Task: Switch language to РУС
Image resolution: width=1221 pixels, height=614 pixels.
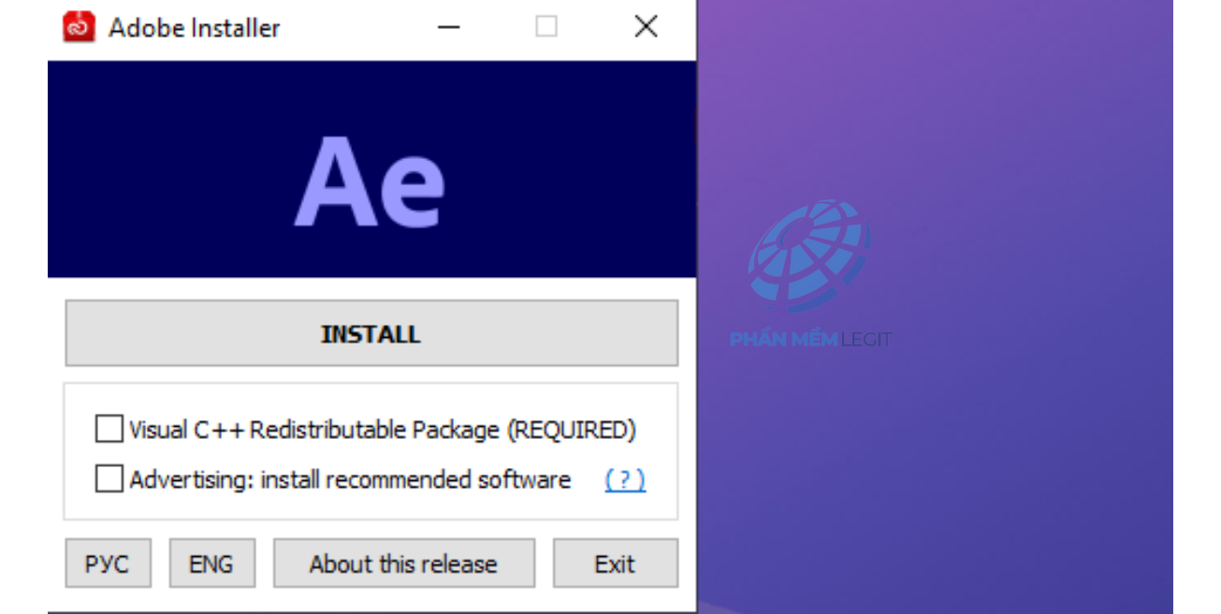Action: coord(108,563)
